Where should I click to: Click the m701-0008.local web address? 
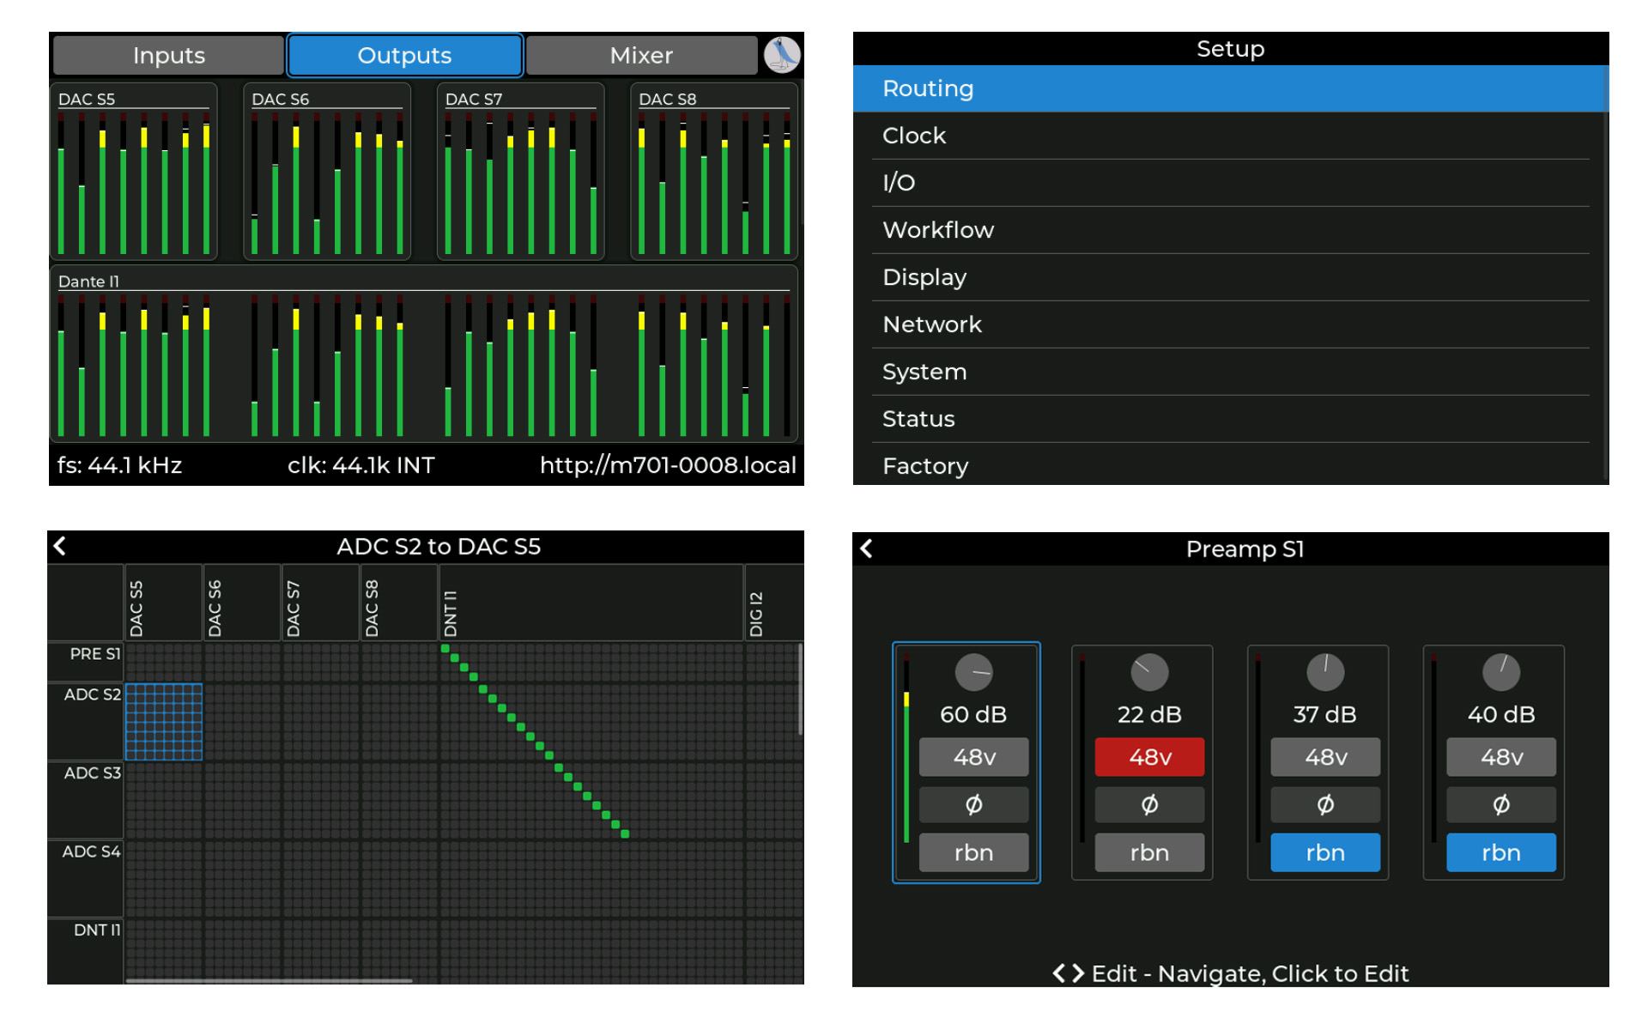668,465
